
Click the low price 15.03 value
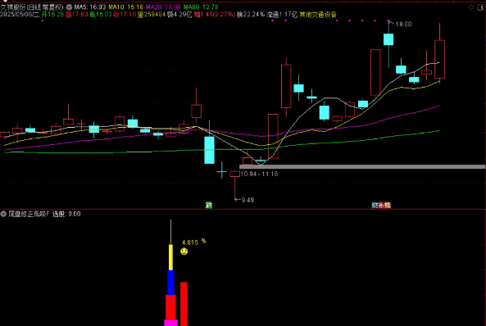pyautogui.click(x=101, y=15)
